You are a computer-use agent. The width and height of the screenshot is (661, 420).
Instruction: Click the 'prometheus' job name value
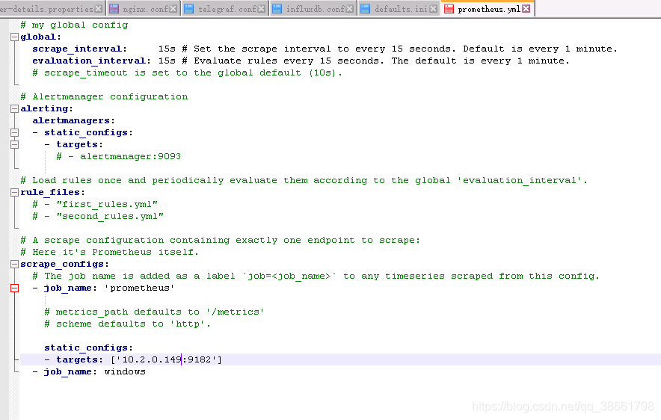tap(140, 288)
